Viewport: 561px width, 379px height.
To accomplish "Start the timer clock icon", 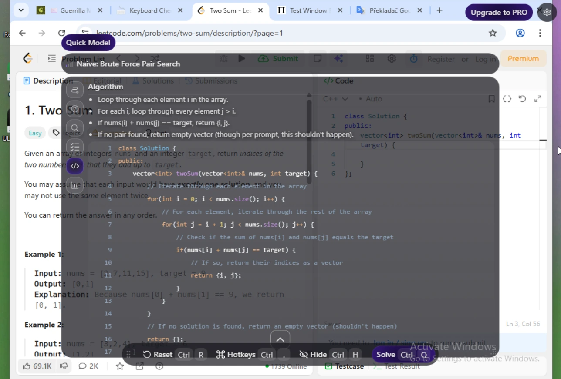I will (x=414, y=58).
